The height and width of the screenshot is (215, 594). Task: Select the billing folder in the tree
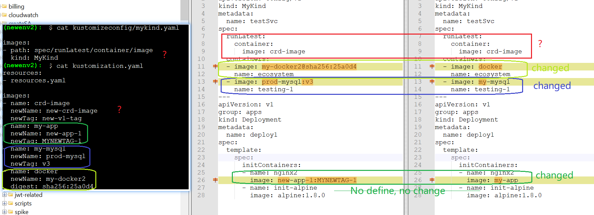click(x=16, y=6)
